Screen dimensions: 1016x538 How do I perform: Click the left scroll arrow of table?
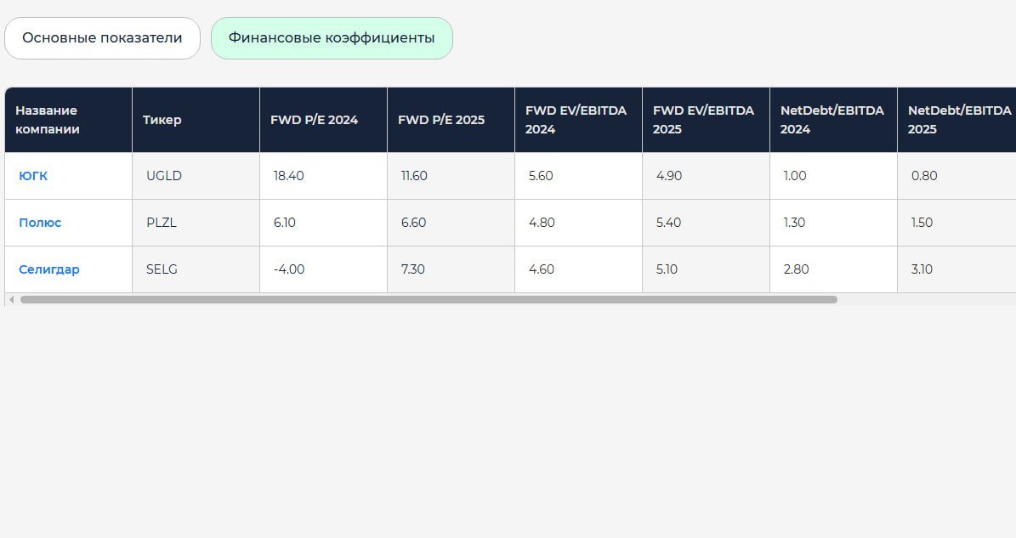pos(11,300)
